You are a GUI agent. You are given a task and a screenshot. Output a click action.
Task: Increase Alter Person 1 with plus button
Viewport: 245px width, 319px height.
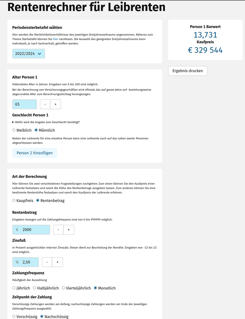coord(55,104)
